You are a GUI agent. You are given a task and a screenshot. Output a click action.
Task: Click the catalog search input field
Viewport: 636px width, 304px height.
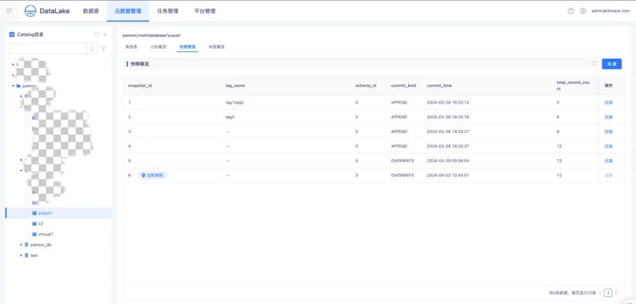[x=48, y=49]
